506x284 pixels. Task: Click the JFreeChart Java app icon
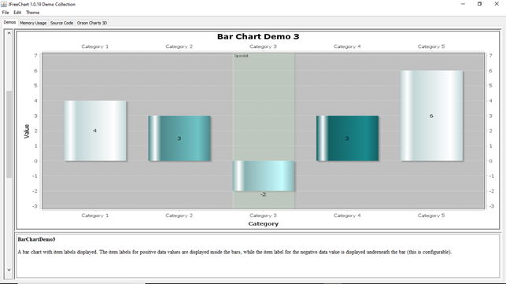pos(4,4)
